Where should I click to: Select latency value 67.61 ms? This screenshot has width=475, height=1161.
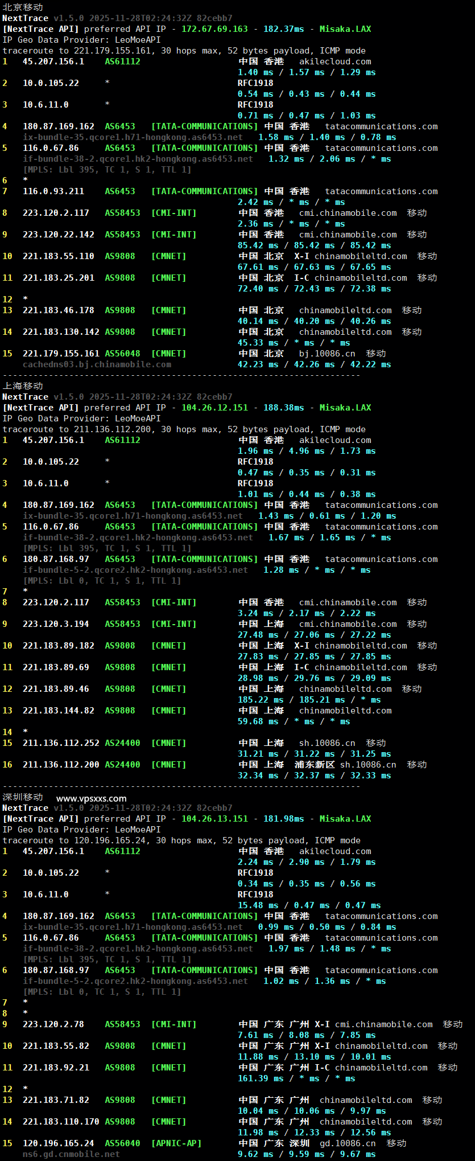point(258,267)
